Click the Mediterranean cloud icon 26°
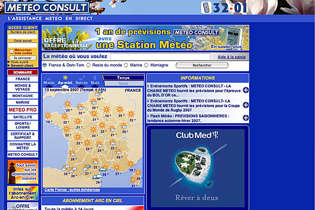The width and height of the screenshot is (315, 210). pyautogui.click(x=97, y=177)
